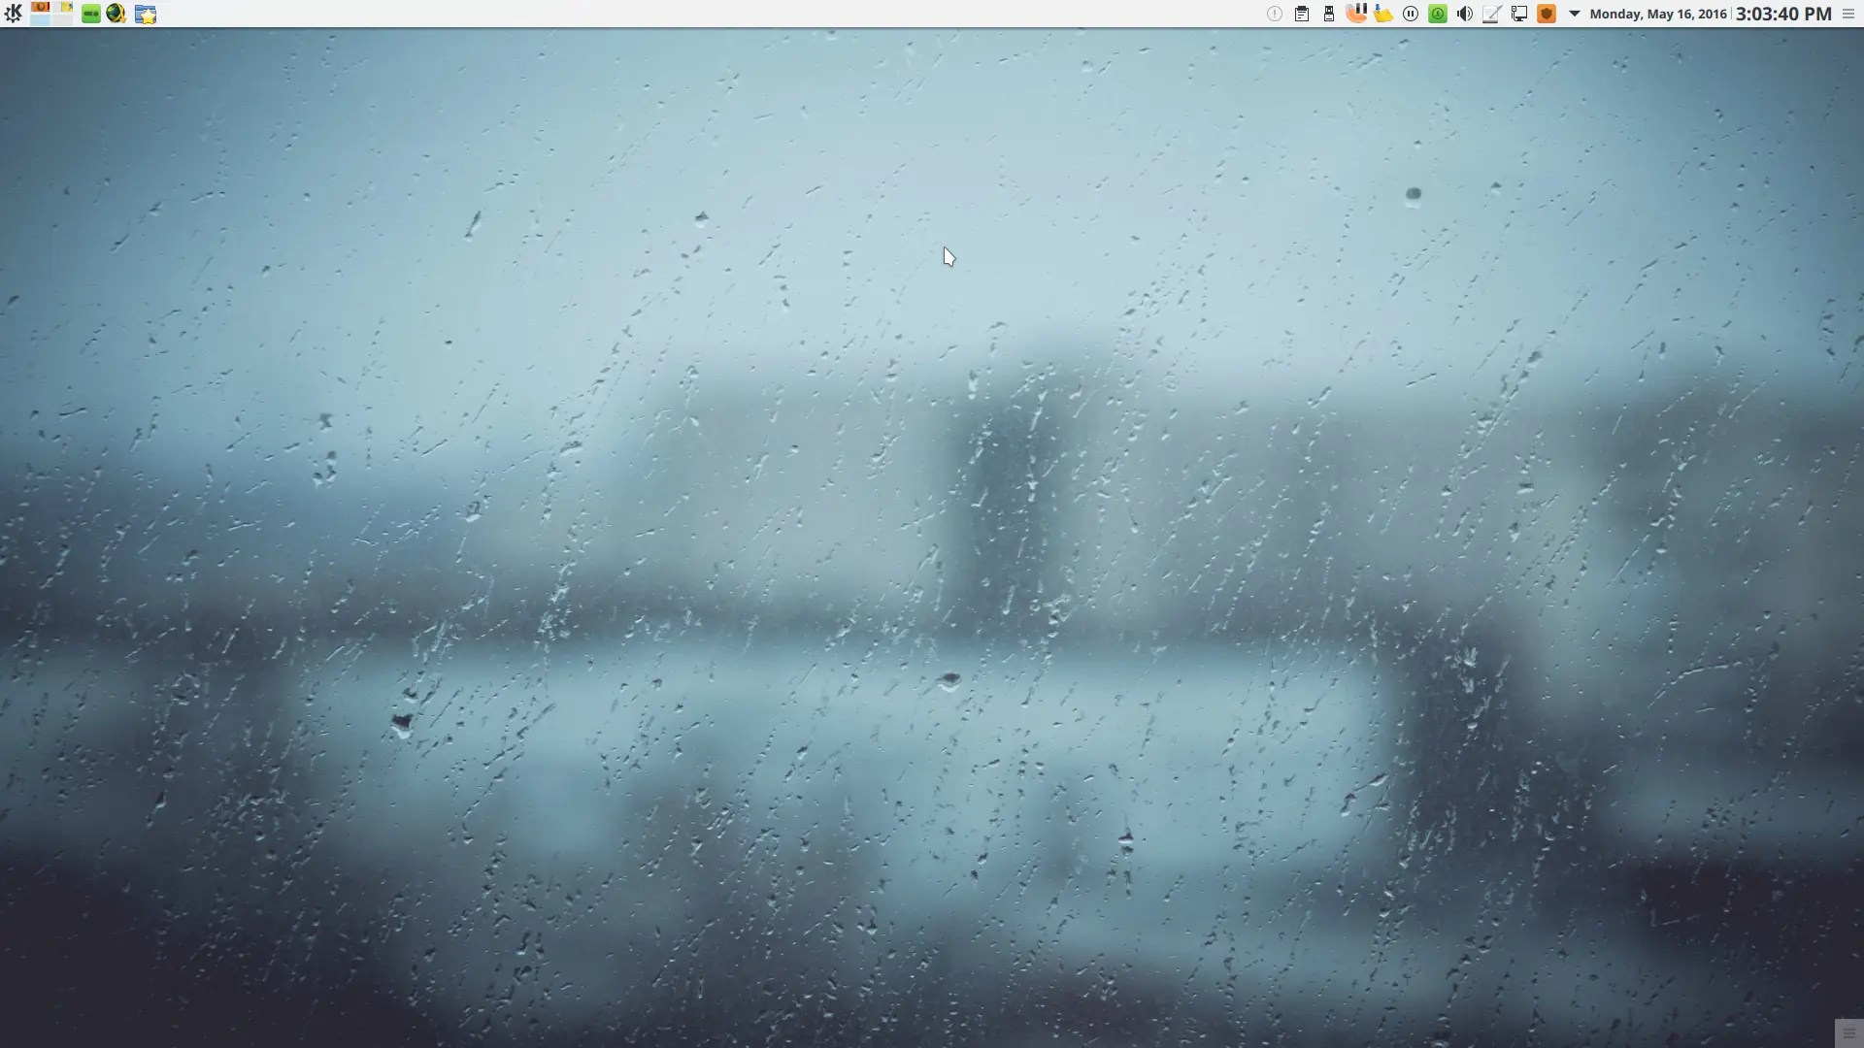Viewport: 1864px width, 1048px height.
Task: Mute audio via the speaker tray icon
Action: (x=1464, y=14)
